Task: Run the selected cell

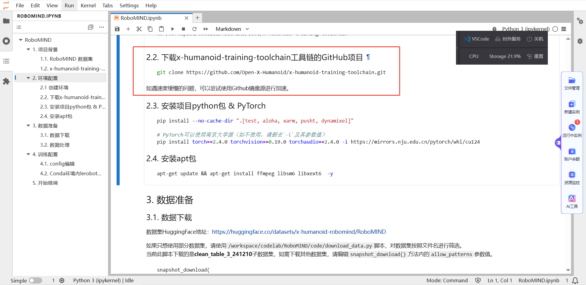Action: coord(172,29)
